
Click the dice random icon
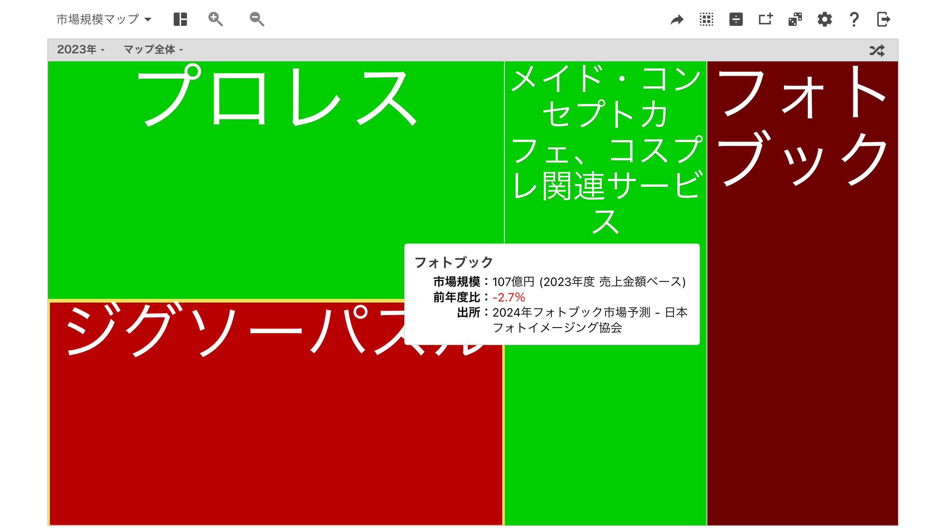tap(795, 19)
